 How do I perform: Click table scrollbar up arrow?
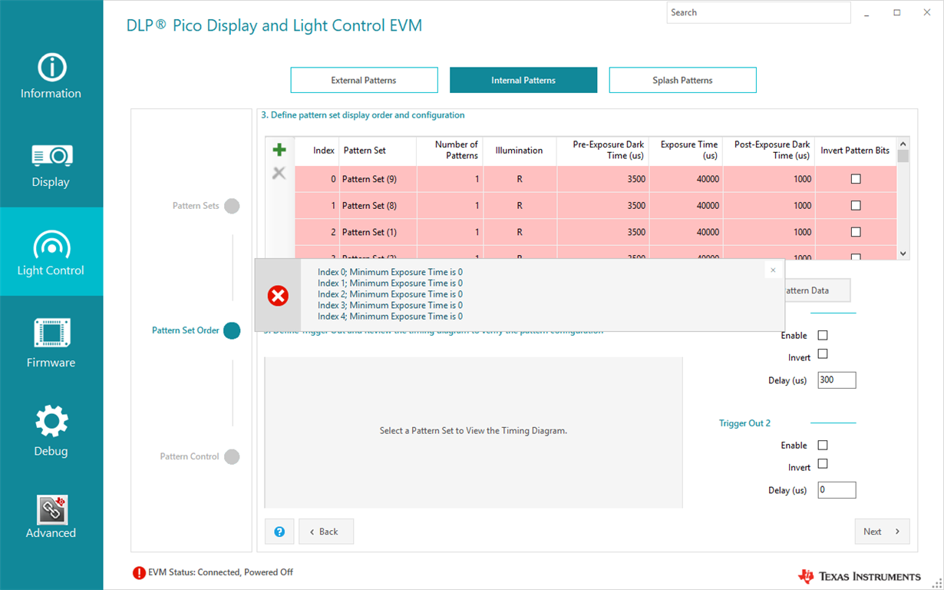point(903,144)
